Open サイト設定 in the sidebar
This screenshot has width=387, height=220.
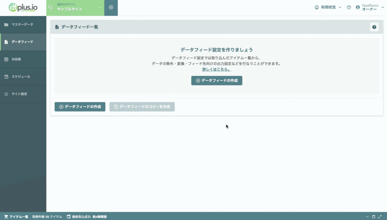point(23,94)
